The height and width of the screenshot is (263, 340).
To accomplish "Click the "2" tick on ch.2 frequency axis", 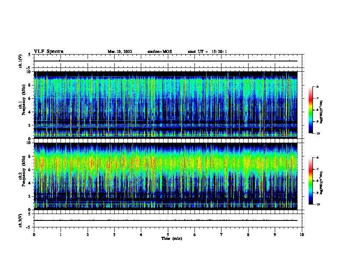I will click(x=30, y=196).
